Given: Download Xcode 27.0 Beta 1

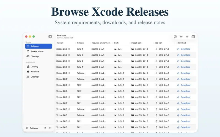Looking at the screenshot, I should coord(184,67).
